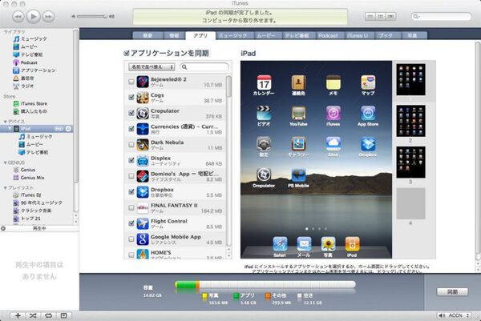The image size is (481, 321).
Task: Collapse the iPad device disclosure triangle
Action: (10, 128)
